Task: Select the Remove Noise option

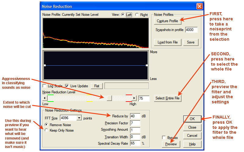Action: point(46,125)
